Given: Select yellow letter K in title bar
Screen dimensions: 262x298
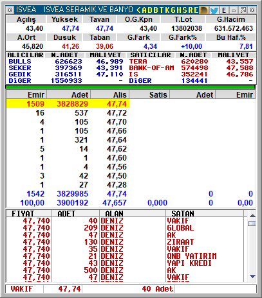Looking at the screenshot, I should (167, 10).
